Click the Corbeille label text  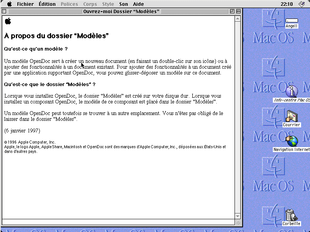[291, 224]
